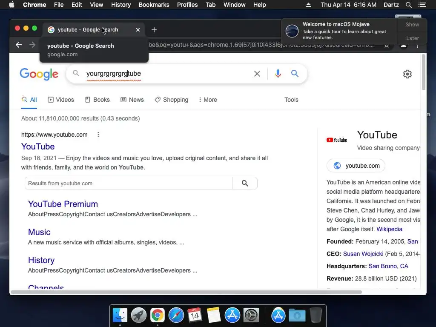
Task: Start voice search with microphone icon
Action: point(278,74)
